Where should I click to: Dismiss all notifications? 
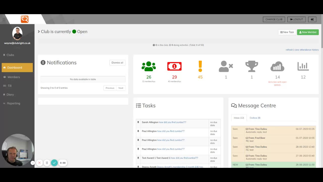click(x=117, y=63)
